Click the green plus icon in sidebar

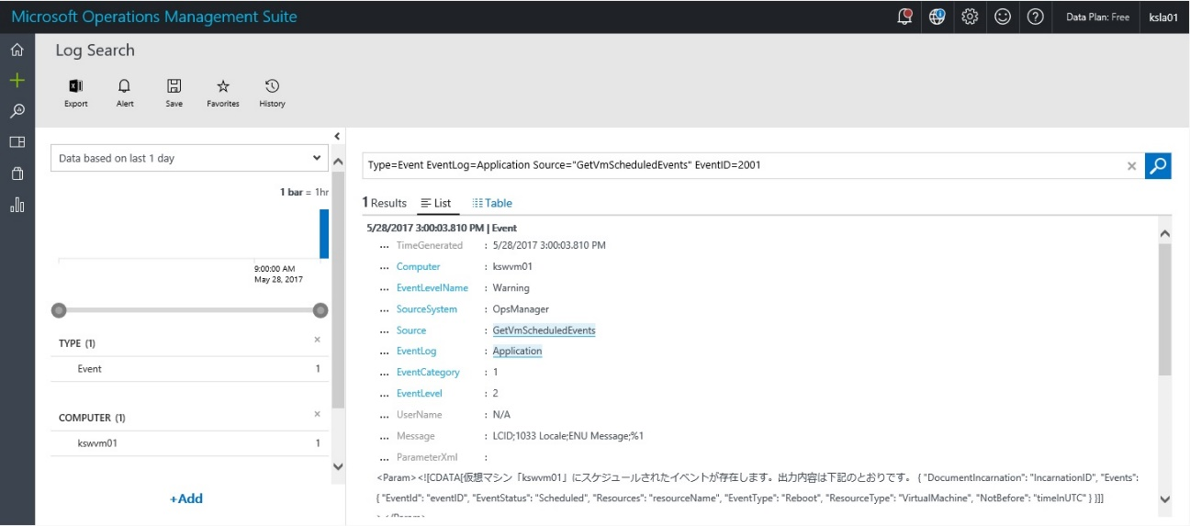point(17,80)
